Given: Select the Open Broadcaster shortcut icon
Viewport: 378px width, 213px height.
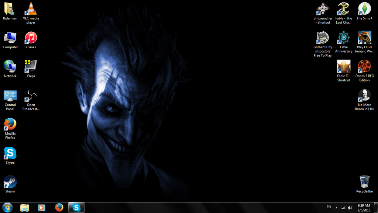Looking at the screenshot, I should pos(31,100).
